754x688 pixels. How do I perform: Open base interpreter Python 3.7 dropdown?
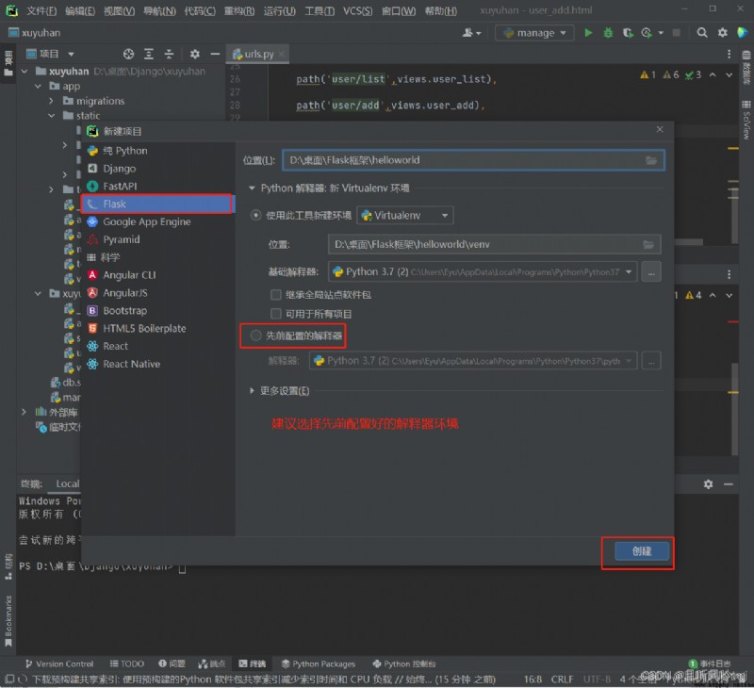coord(483,272)
